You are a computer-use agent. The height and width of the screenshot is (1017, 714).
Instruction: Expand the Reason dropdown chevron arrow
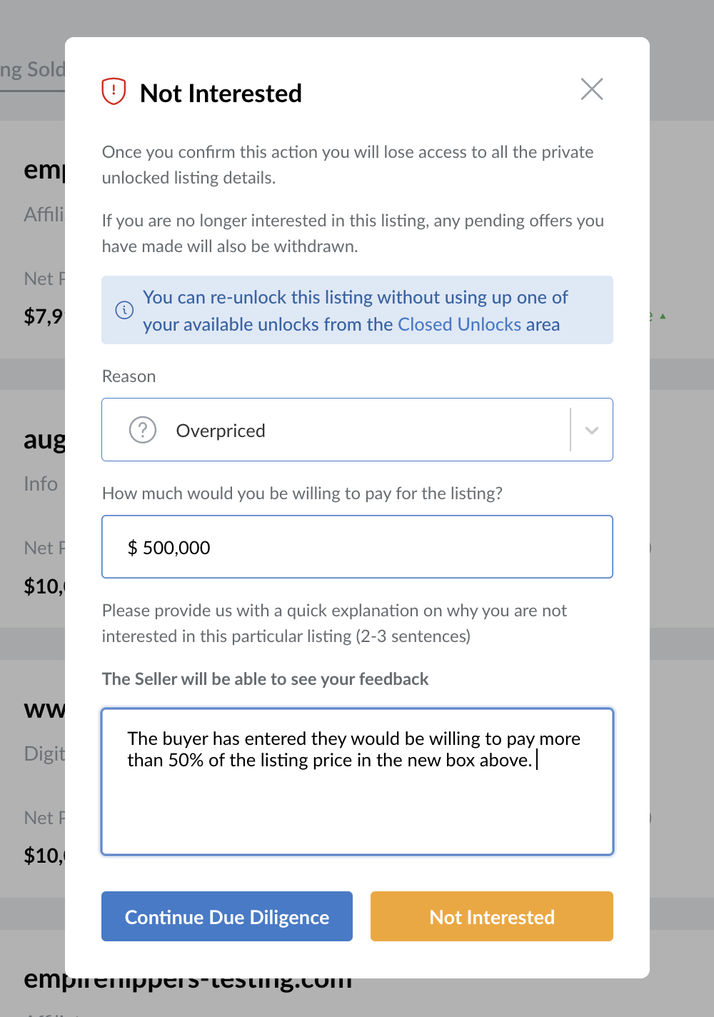pyautogui.click(x=592, y=430)
